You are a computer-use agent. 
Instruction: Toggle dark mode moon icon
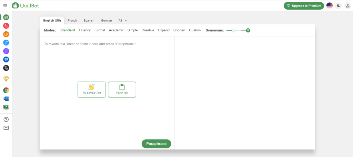(339, 6)
